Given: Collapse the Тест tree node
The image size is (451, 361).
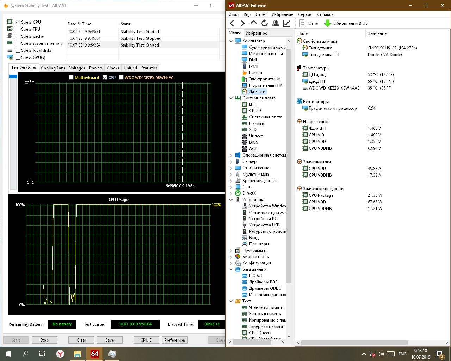Looking at the screenshot, I should click(x=231, y=301).
